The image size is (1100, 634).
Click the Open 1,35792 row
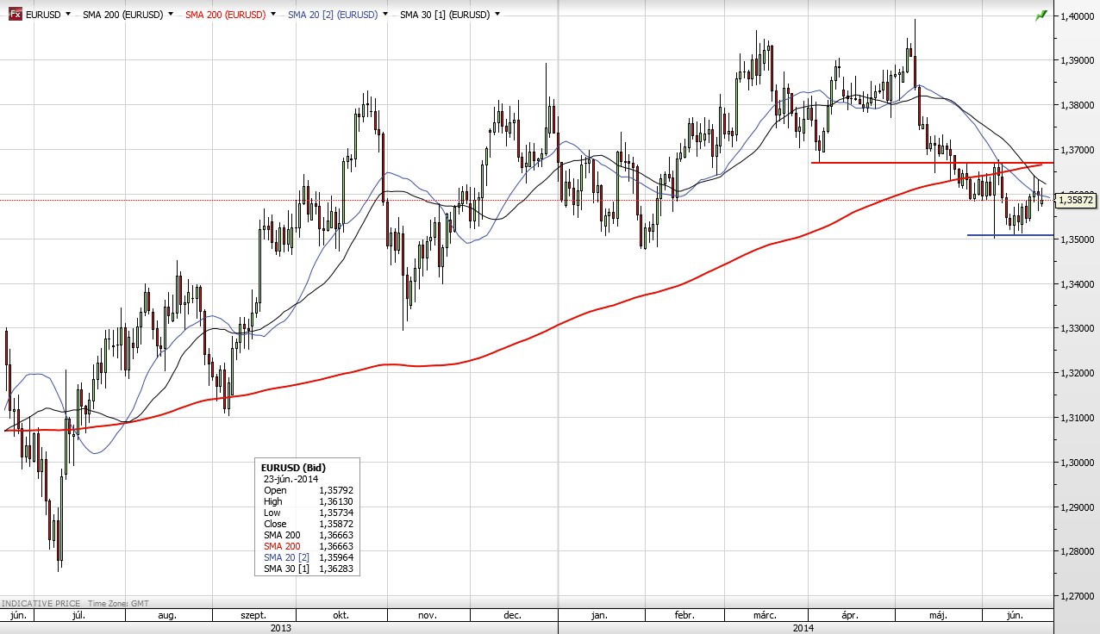[309, 490]
